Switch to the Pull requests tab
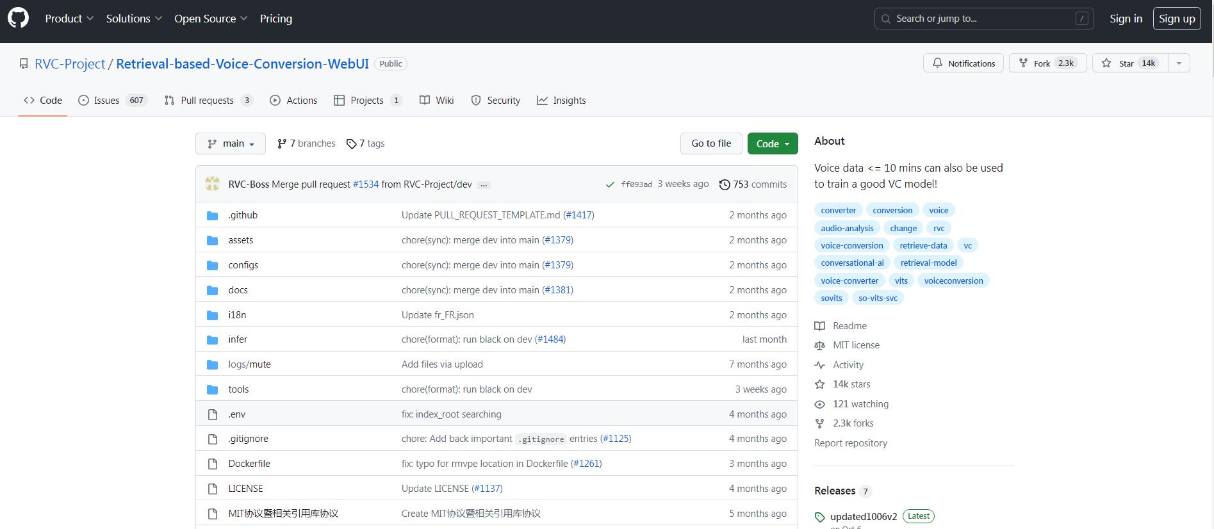 (208, 101)
